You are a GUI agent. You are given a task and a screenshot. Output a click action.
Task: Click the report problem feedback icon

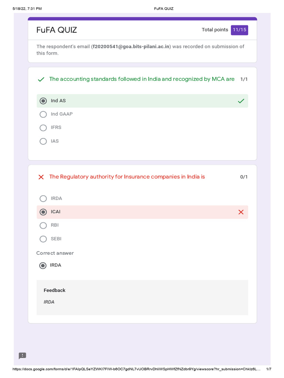[x=23, y=356]
